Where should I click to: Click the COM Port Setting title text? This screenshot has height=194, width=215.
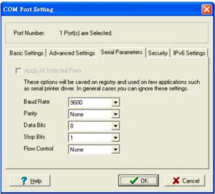coord(28,9)
